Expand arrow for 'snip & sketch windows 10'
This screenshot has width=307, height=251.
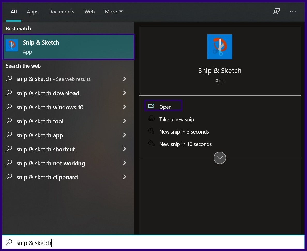tap(124, 107)
